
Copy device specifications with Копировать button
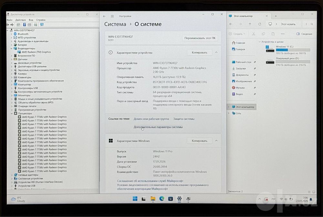199,53
